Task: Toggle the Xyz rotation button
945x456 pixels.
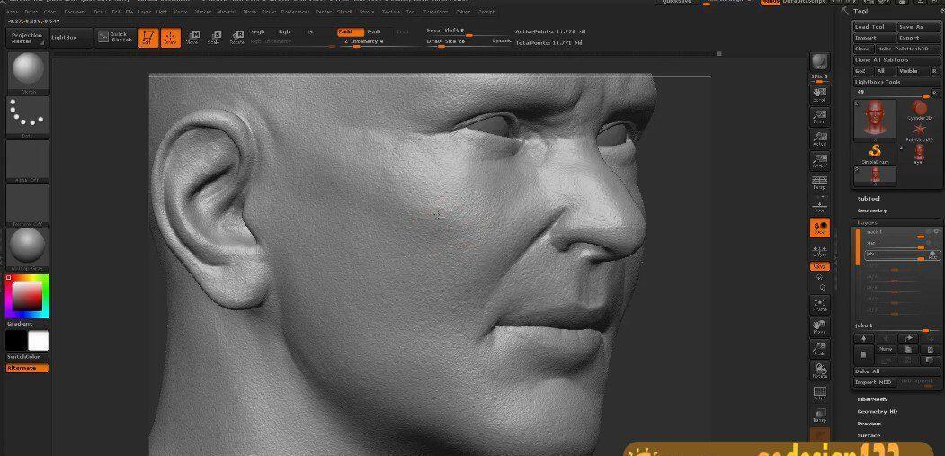Action: tap(819, 266)
